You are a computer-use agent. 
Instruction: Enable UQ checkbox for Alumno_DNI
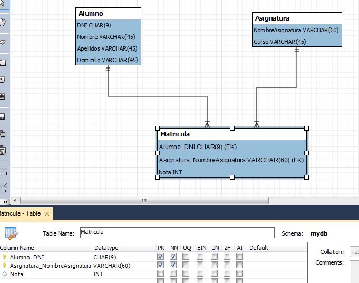point(187,257)
